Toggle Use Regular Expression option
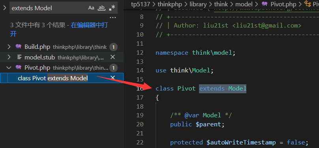The width and height of the screenshot is (319, 148). [112, 8]
